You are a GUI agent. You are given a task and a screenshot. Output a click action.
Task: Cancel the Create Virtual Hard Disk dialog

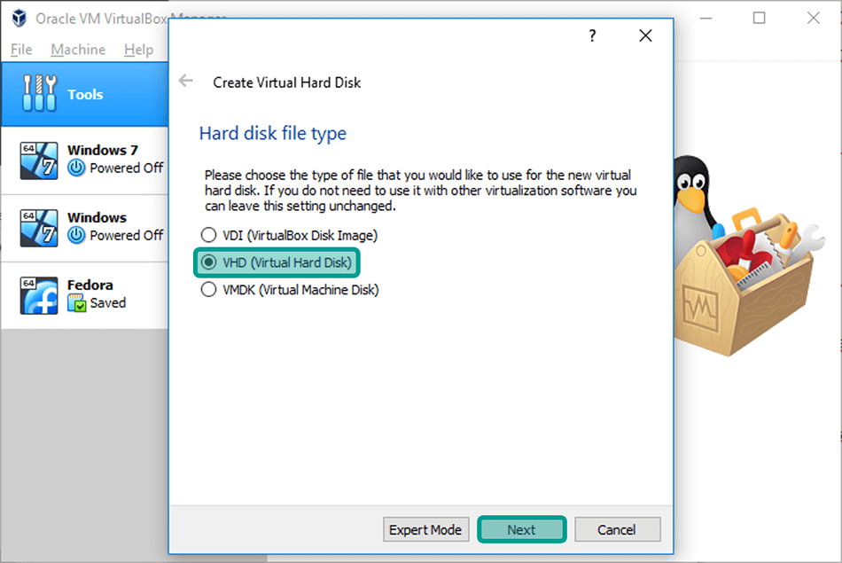coord(618,529)
